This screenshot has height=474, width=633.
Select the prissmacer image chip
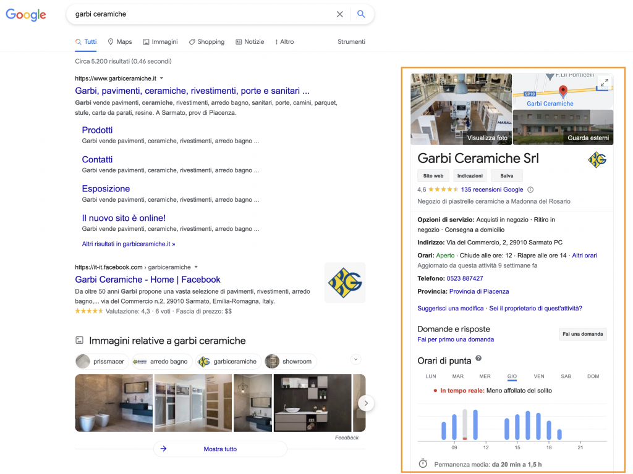[102, 362]
